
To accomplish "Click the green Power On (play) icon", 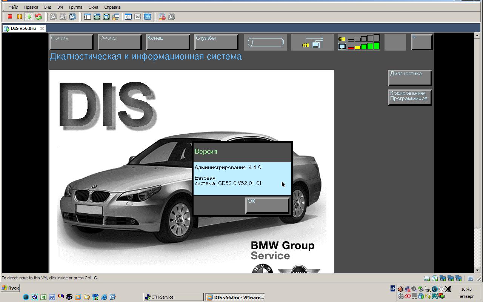I will (29, 17).
